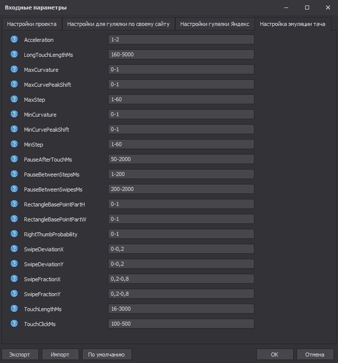Click the PauseBetweenStepsMs input field
338x363 pixels.
pyautogui.click(x=181, y=174)
